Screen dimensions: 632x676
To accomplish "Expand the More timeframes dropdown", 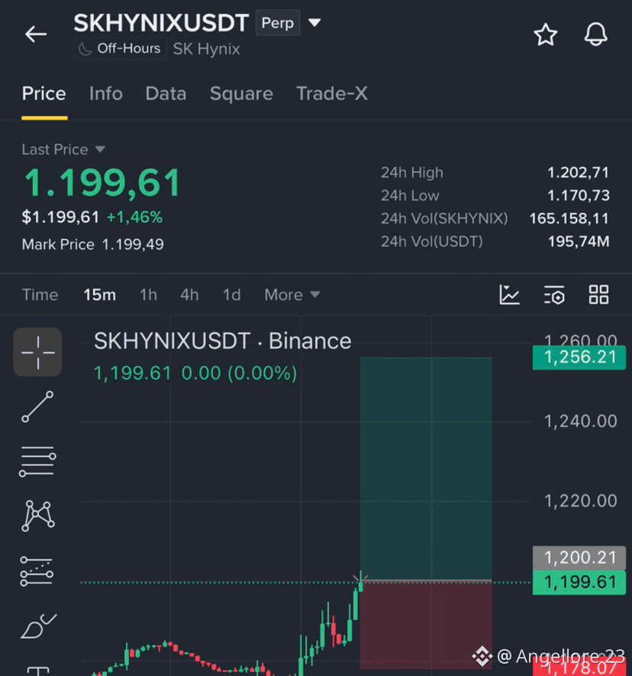I will click(292, 295).
